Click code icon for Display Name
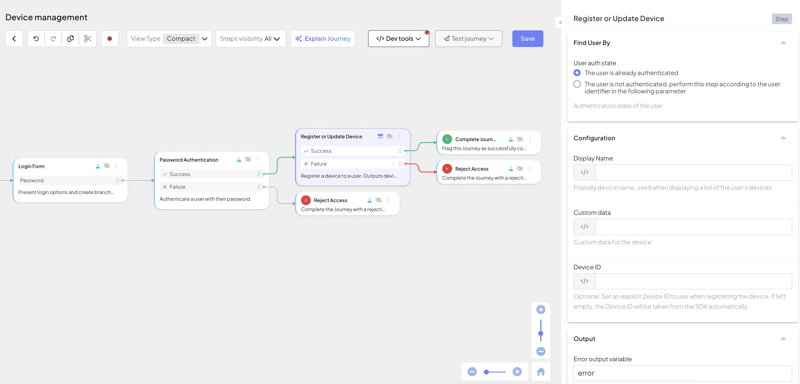This screenshot has width=800, height=384. click(x=585, y=172)
